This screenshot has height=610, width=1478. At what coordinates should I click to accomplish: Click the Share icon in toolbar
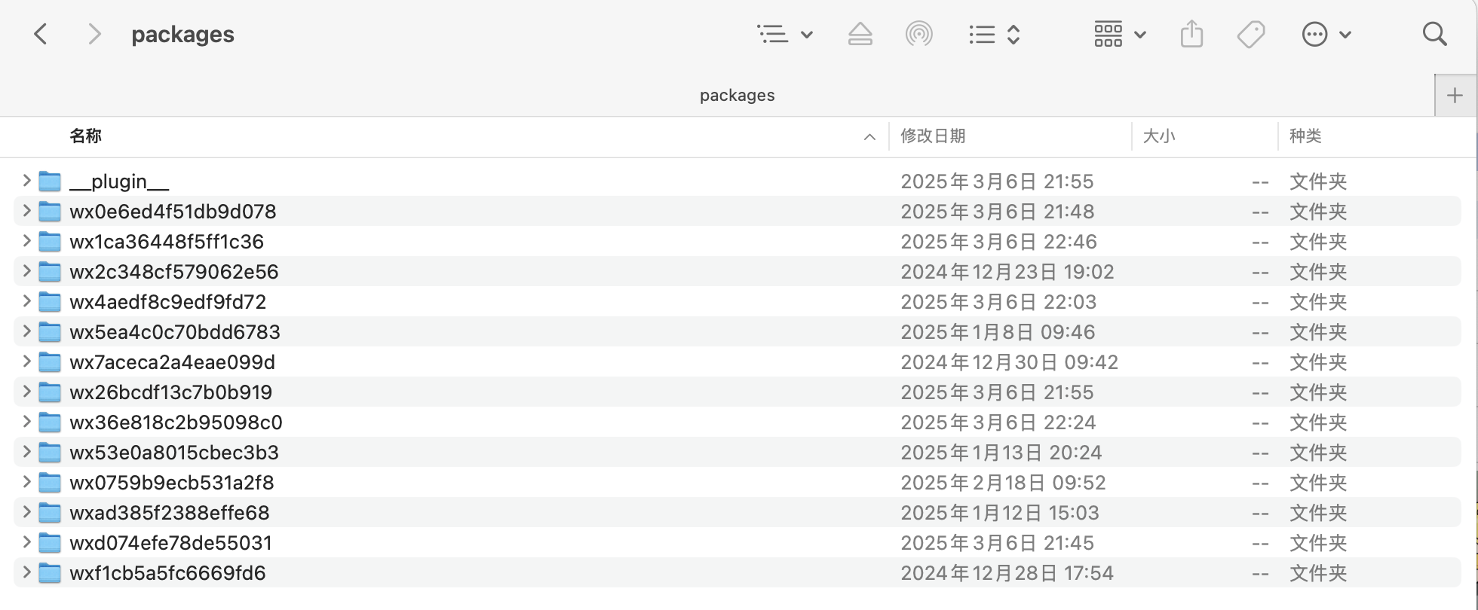(x=1191, y=35)
